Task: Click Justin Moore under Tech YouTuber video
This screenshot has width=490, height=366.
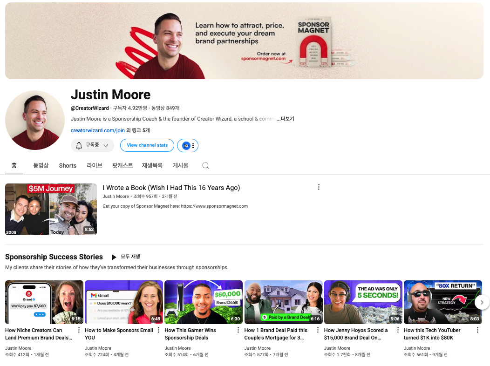Action: click(417, 348)
